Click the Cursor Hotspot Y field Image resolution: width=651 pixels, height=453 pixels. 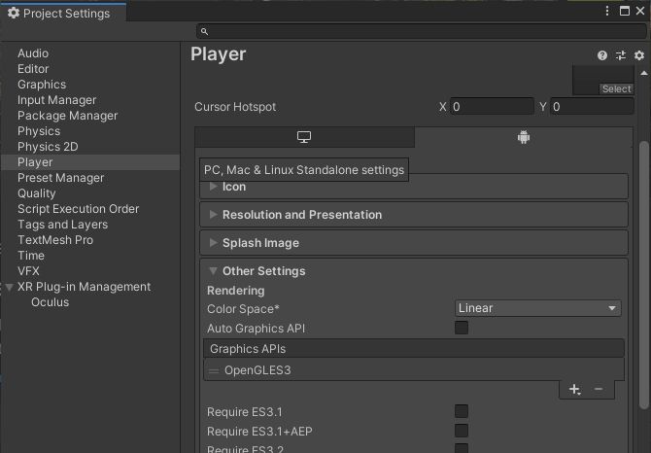pyautogui.click(x=592, y=107)
